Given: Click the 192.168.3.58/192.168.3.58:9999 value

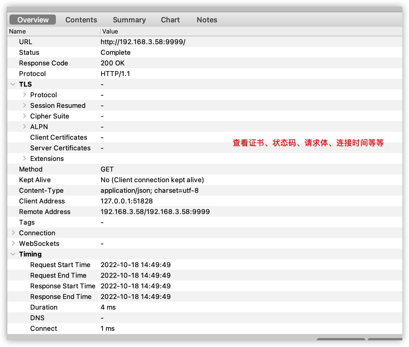Looking at the screenshot, I should tap(155, 212).
